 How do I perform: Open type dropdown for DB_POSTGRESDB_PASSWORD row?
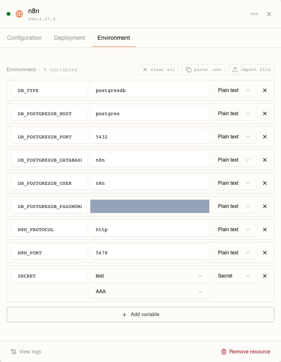coord(234,206)
